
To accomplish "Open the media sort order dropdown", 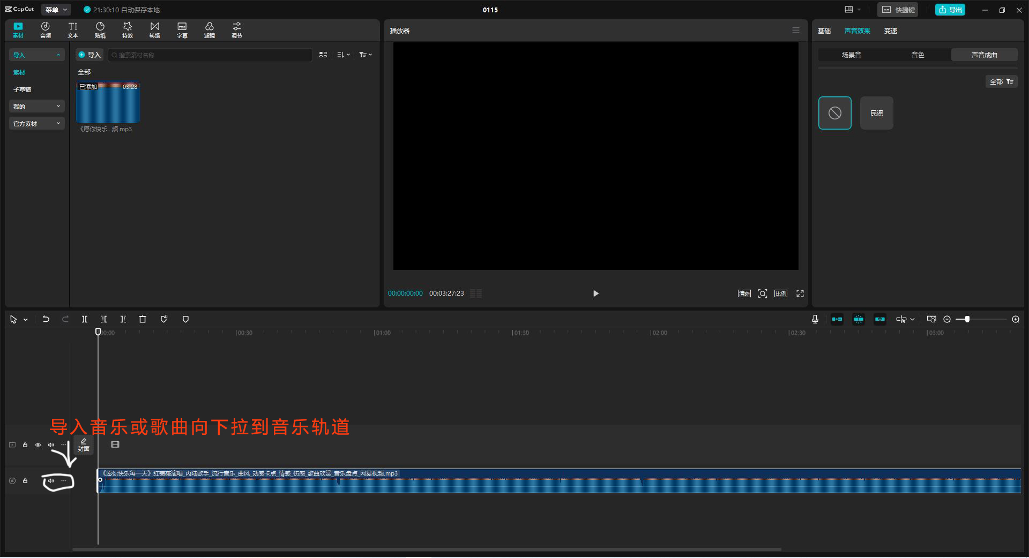I will pos(344,55).
